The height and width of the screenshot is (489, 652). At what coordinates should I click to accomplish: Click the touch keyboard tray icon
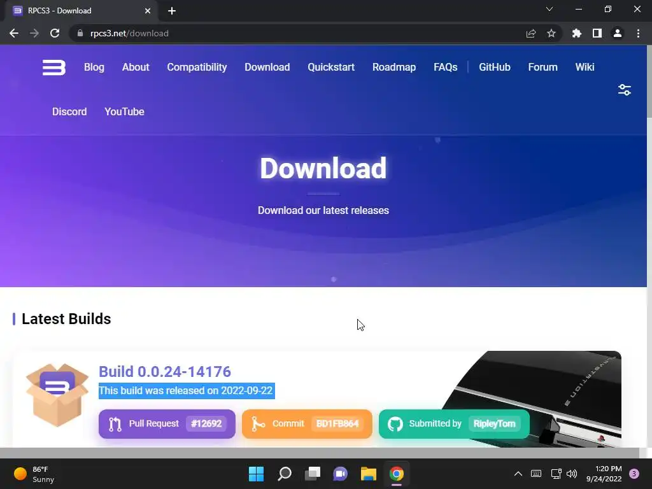click(536, 474)
